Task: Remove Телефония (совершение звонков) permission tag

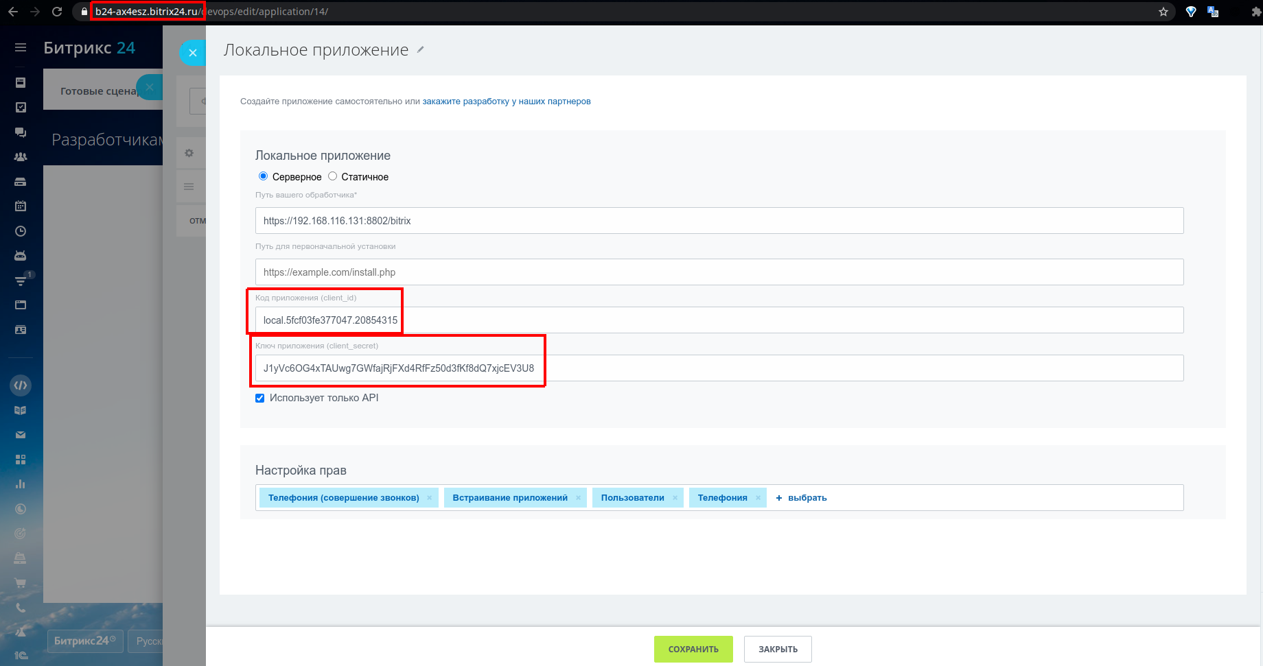Action: pyautogui.click(x=429, y=498)
